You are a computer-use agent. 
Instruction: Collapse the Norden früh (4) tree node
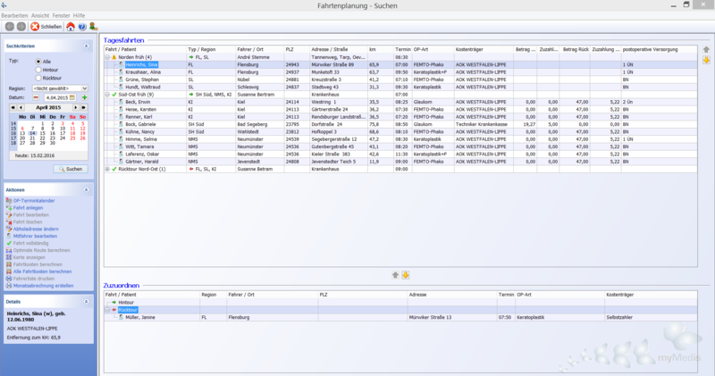click(107, 57)
